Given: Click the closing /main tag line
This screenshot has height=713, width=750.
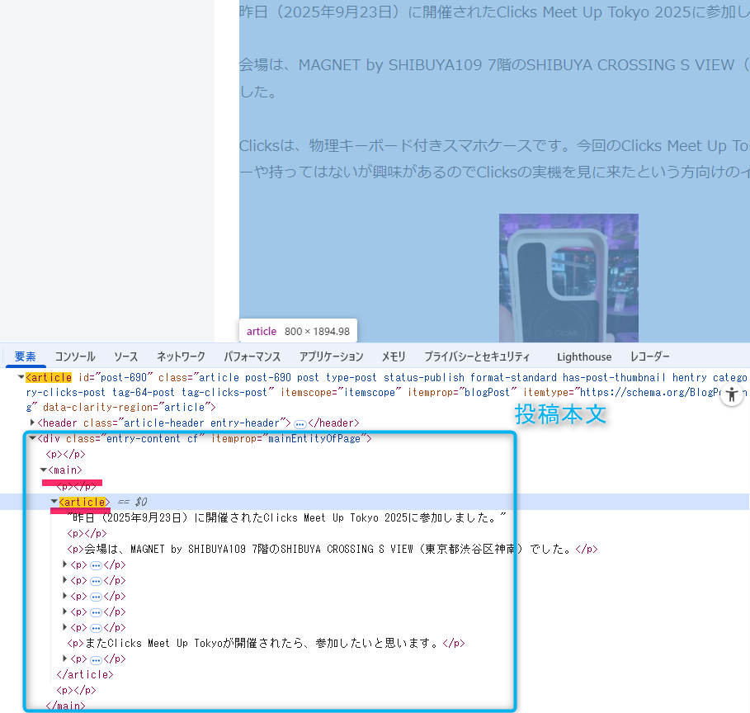Looking at the screenshot, I should click(65, 706).
